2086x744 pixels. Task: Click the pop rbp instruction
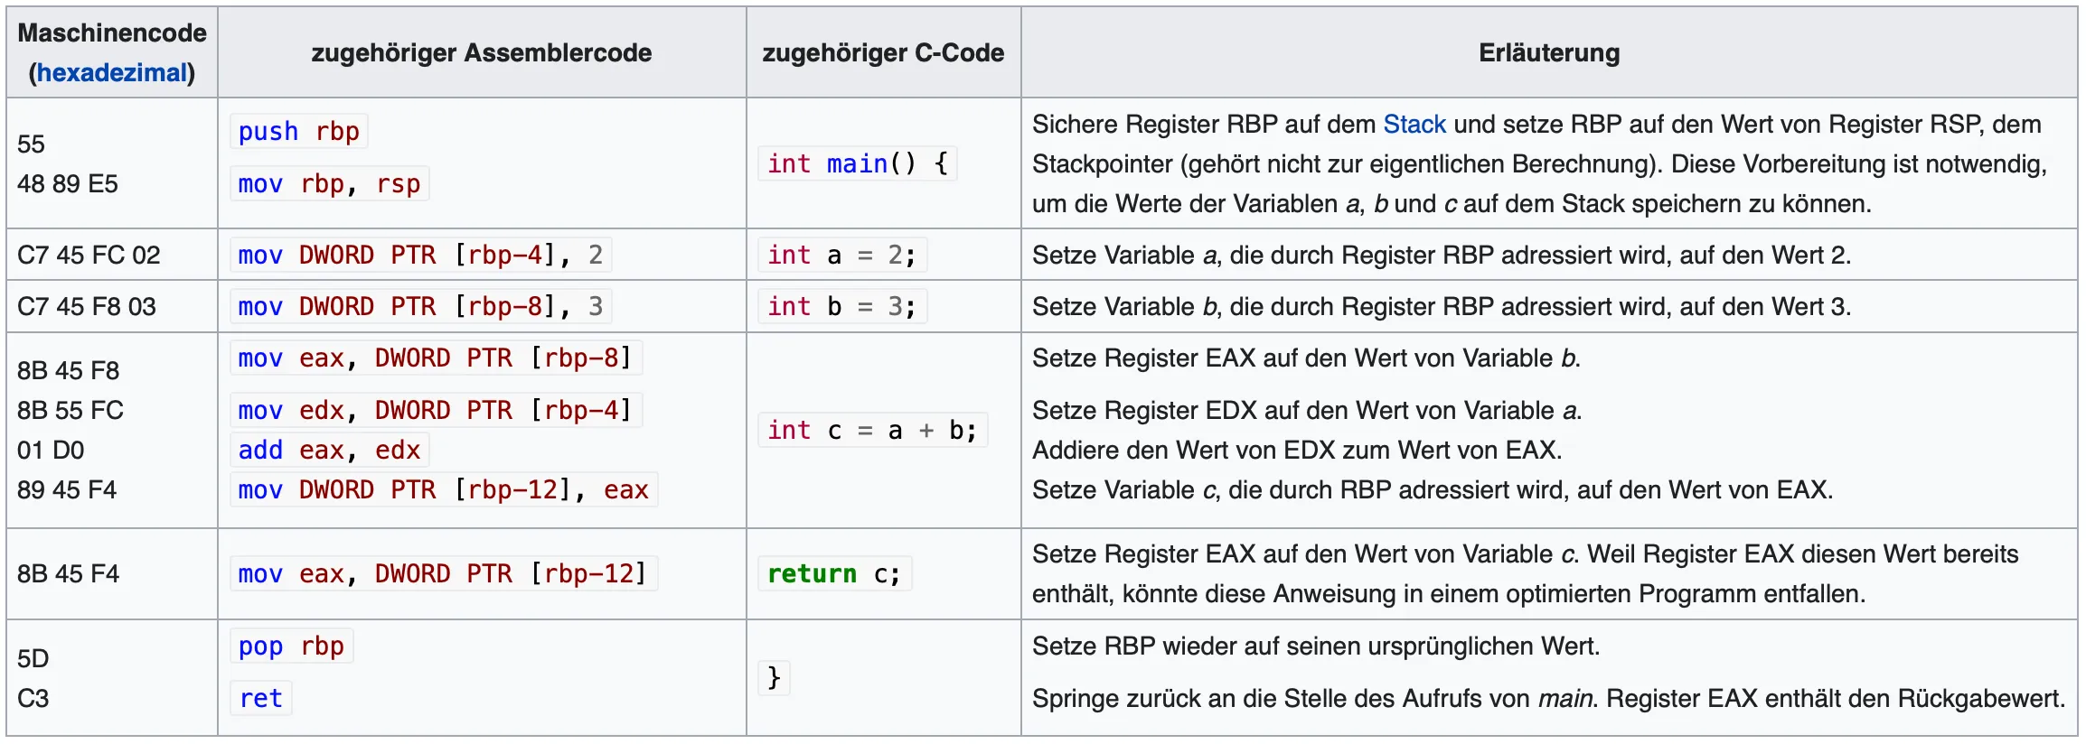pos(291,646)
